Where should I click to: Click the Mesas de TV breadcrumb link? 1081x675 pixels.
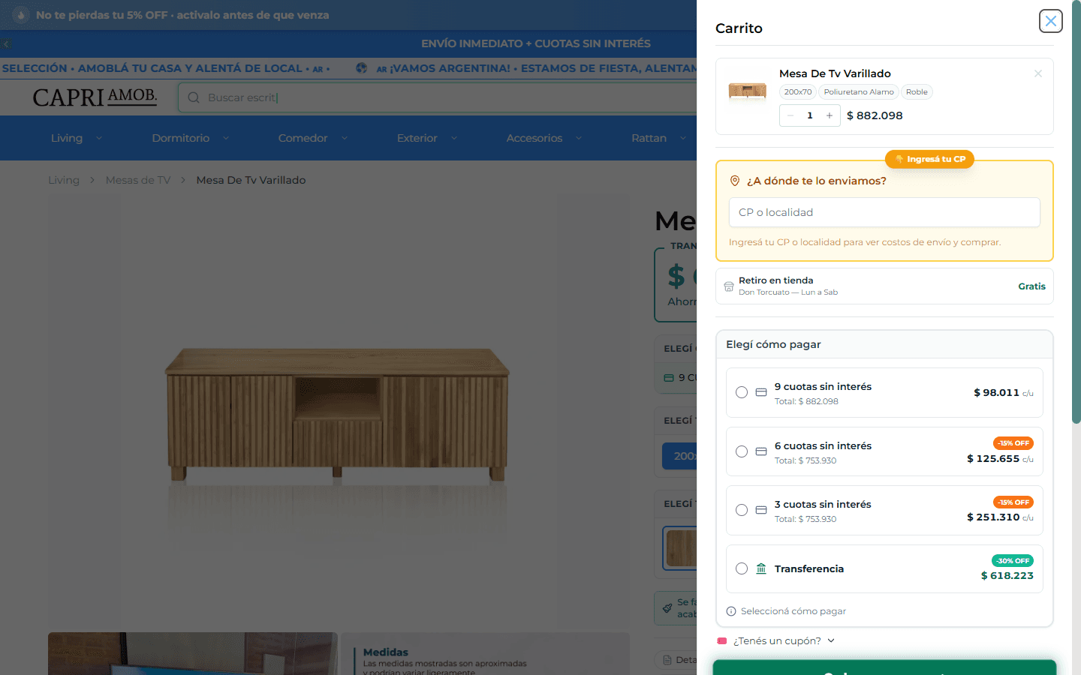[138, 180]
